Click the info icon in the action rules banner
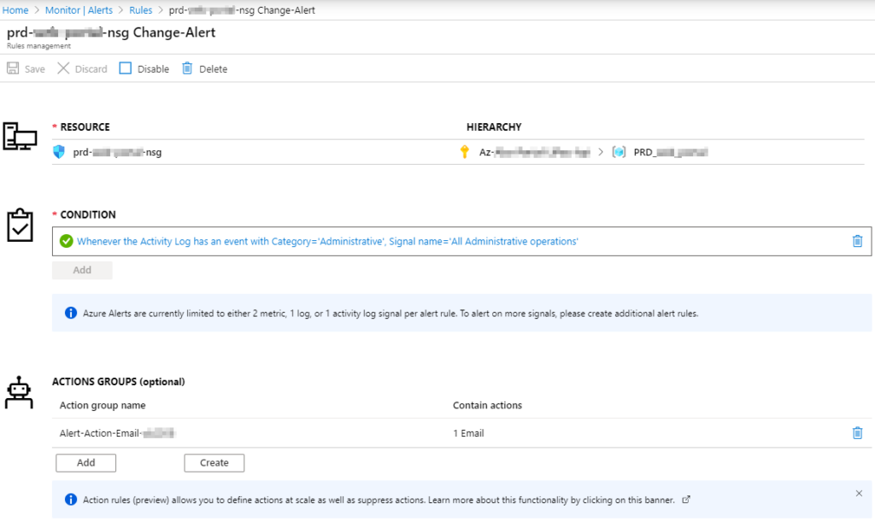 click(72, 499)
